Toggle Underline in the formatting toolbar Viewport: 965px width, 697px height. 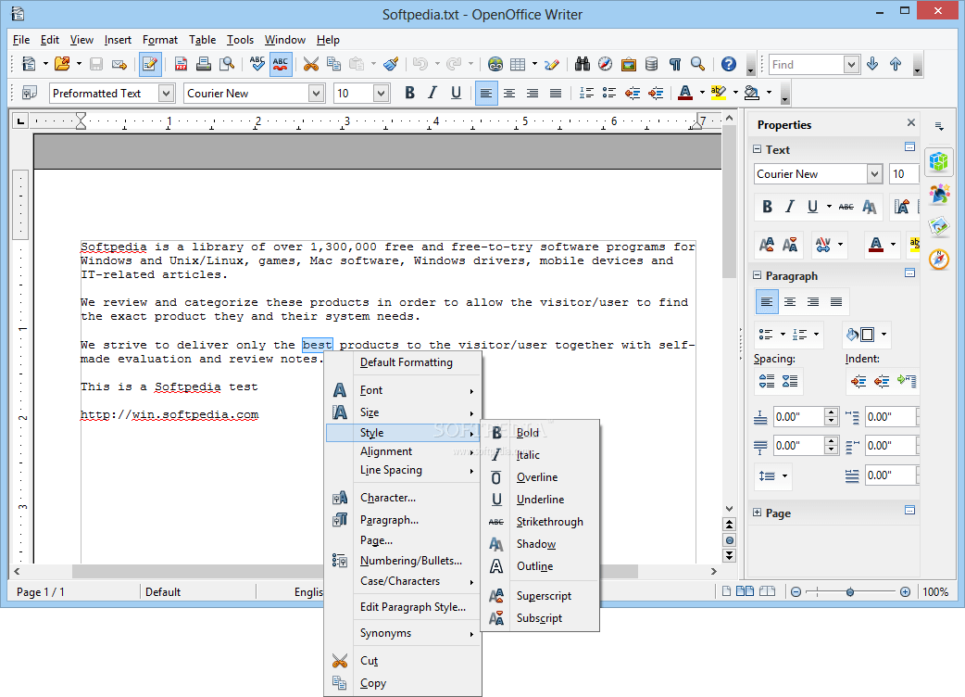[456, 93]
